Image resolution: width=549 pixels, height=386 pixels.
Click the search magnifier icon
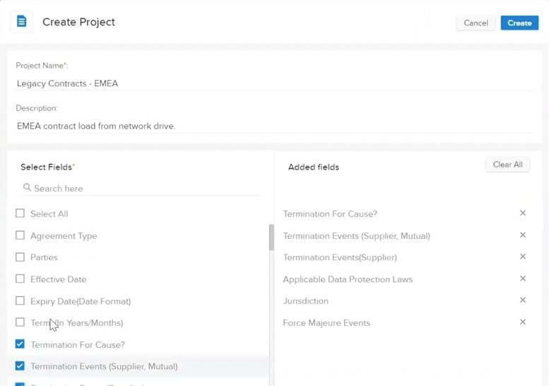27,188
